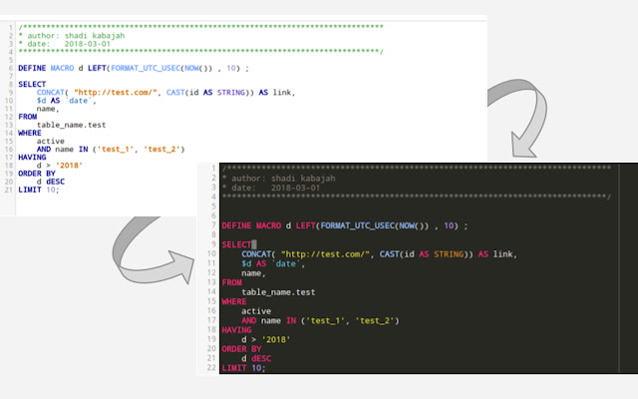Click table_name.test in the dark editor
Screen dimensions: 638x399
[279, 292]
